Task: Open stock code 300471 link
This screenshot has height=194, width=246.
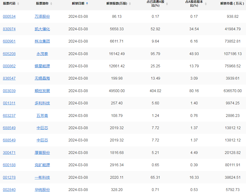Action: (9, 153)
